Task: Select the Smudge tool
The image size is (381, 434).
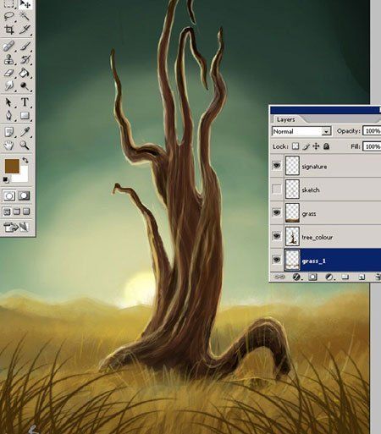Action: [9, 86]
